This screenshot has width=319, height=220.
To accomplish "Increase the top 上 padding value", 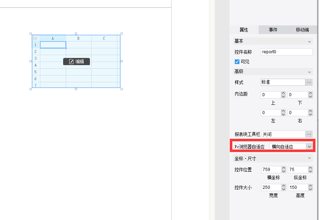I will point(283,93).
